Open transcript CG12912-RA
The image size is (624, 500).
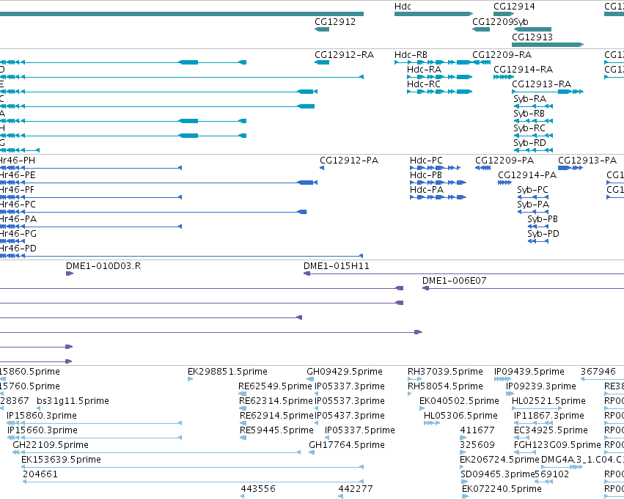tap(344, 55)
